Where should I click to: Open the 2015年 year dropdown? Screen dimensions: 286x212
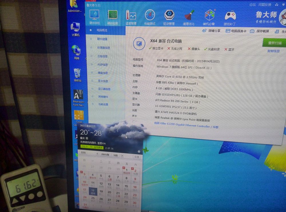[x=105, y=154]
